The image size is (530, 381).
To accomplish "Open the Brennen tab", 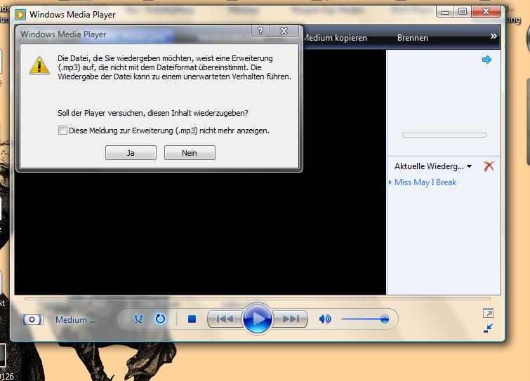I will pos(412,38).
